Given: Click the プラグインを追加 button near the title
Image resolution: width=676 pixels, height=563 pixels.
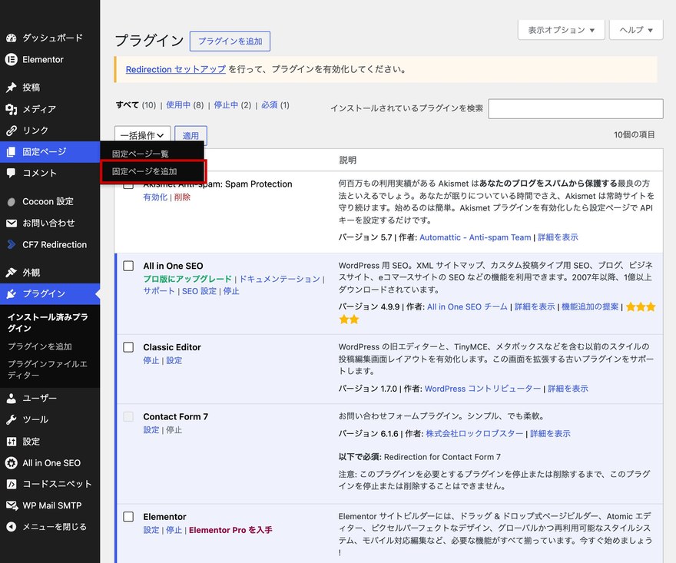Looking at the screenshot, I should [230, 41].
